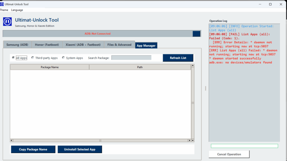Screen dimensions: 287x161
Task: Click the horizontal scroll right arrow
Action: [x=189, y=140]
